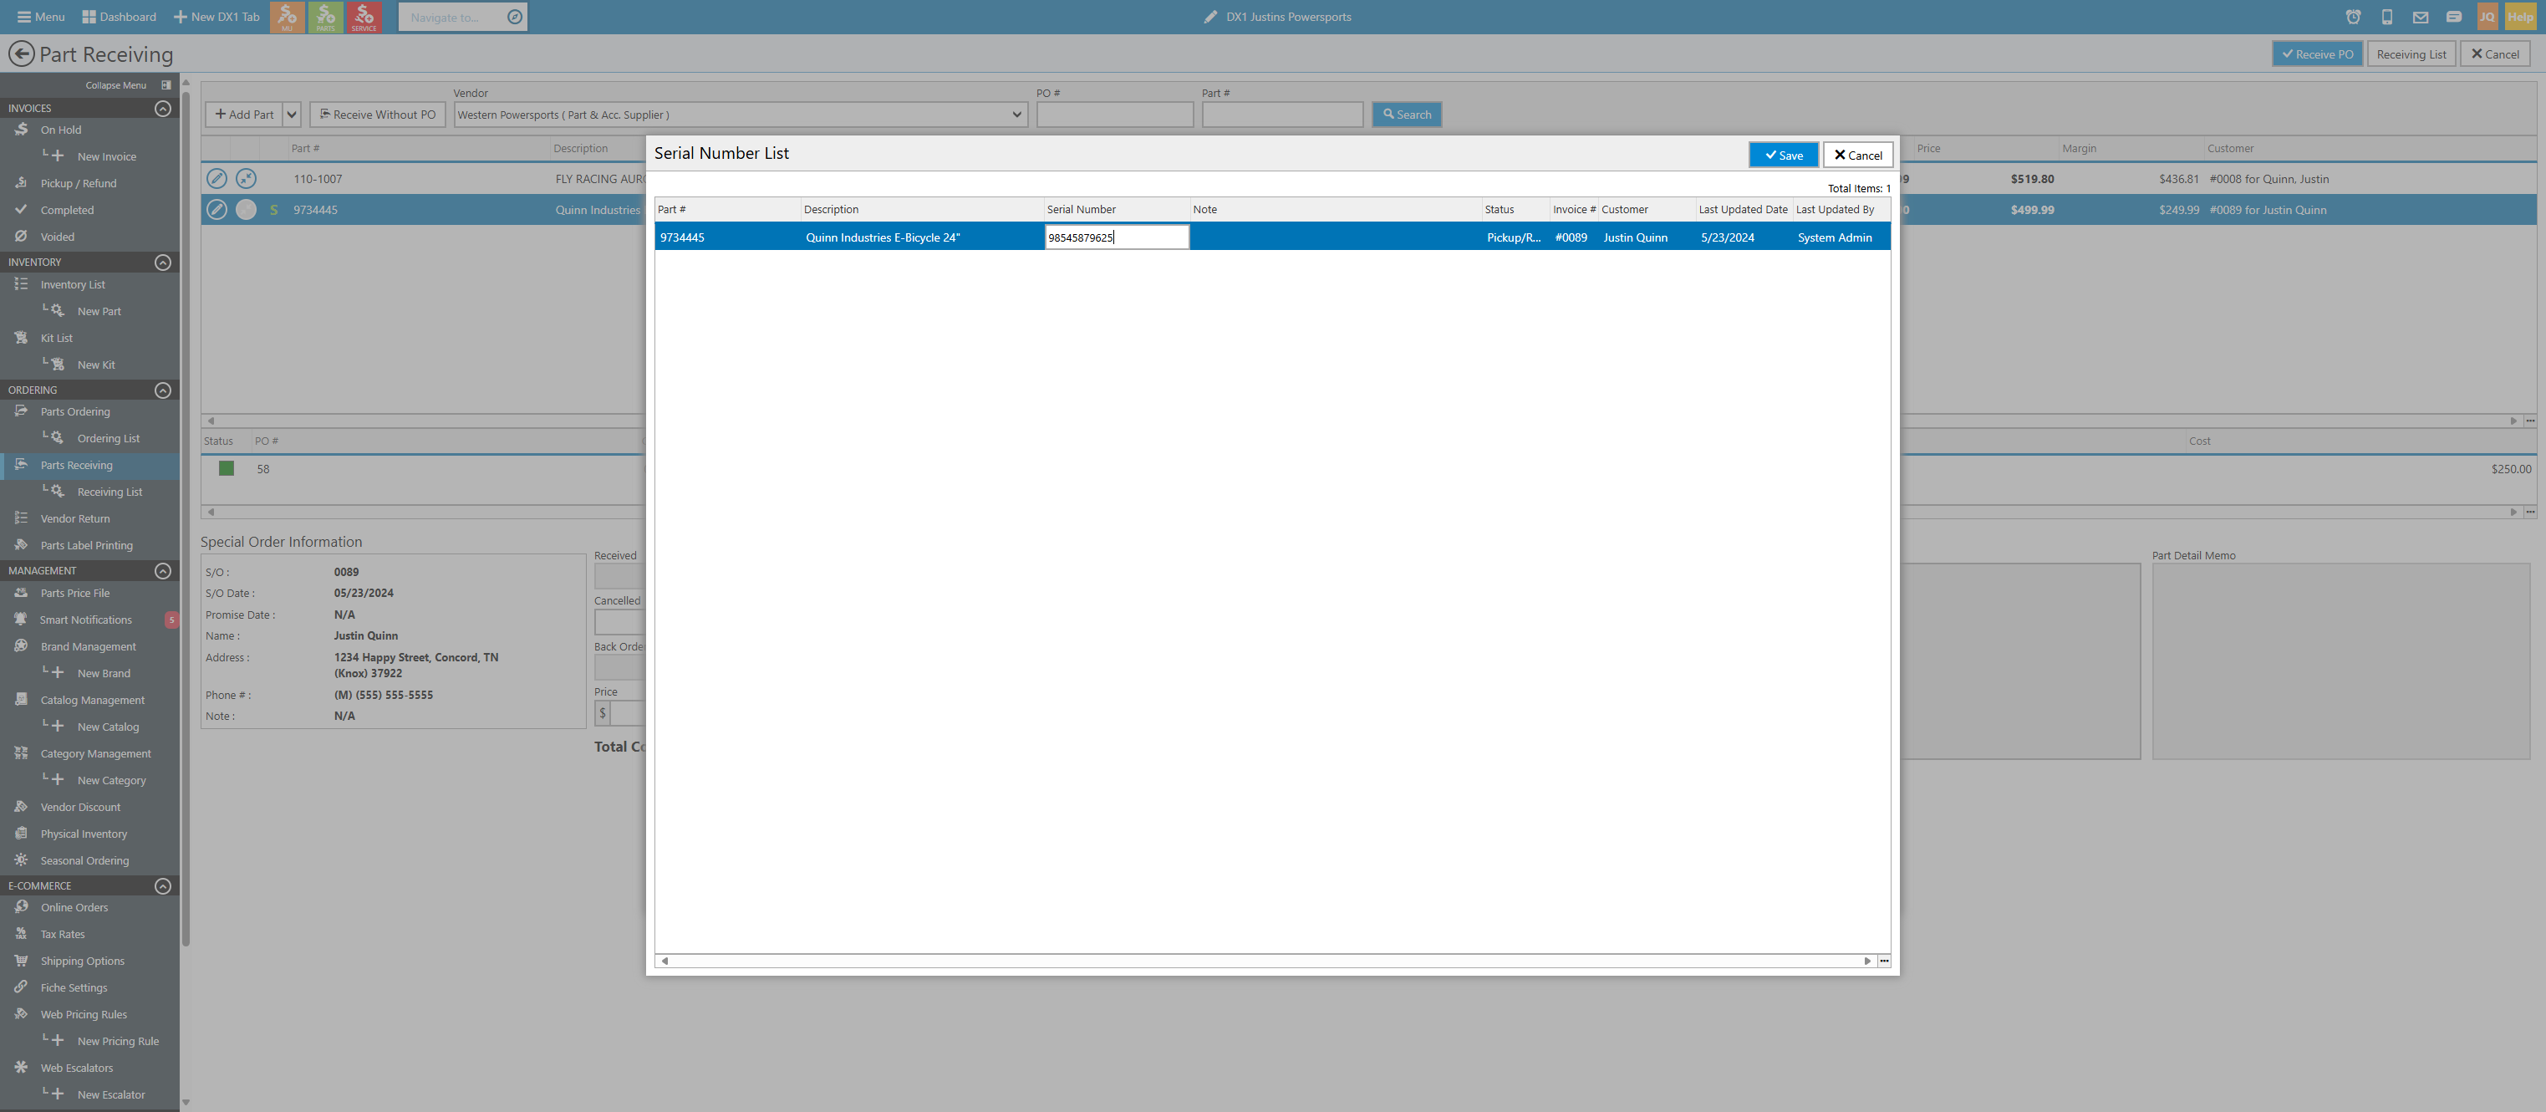Click the Smart Notifications badge showing 5
This screenshot has width=2546, height=1112.
click(x=172, y=620)
